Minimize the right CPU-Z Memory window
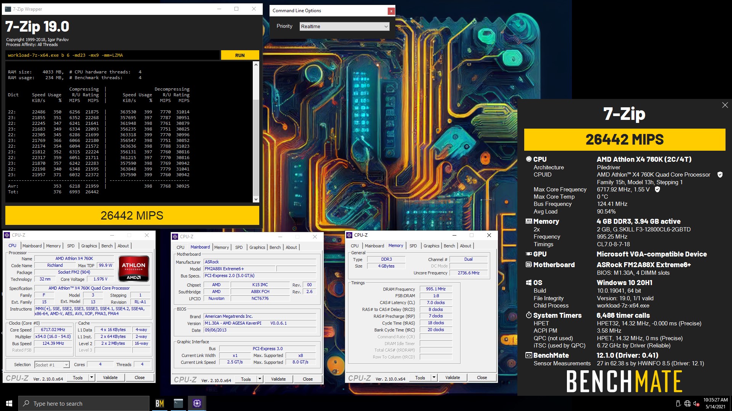732x411 pixels. pyautogui.click(x=454, y=235)
